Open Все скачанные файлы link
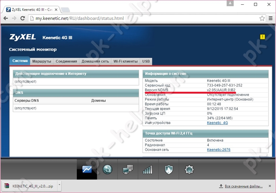This screenshot has width=276, height=193. coord(243,186)
